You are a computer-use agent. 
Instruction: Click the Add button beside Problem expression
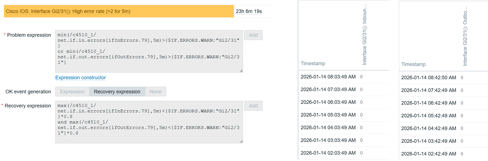click(x=253, y=35)
